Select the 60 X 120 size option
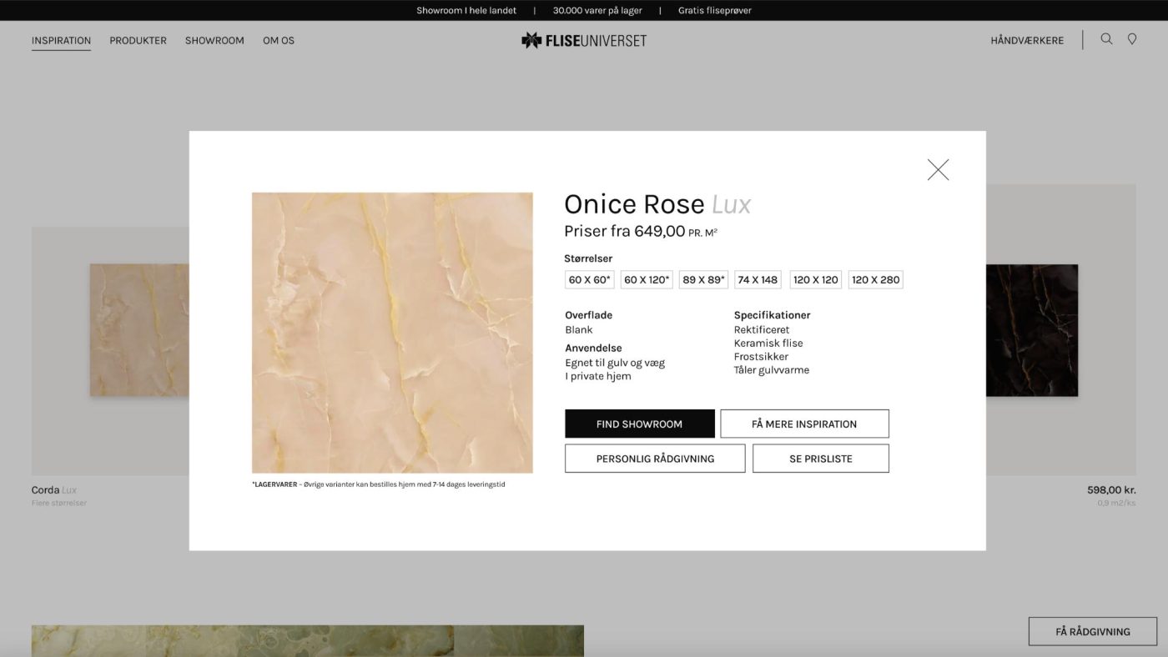The height and width of the screenshot is (657, 1168). (x=647, y=280)
